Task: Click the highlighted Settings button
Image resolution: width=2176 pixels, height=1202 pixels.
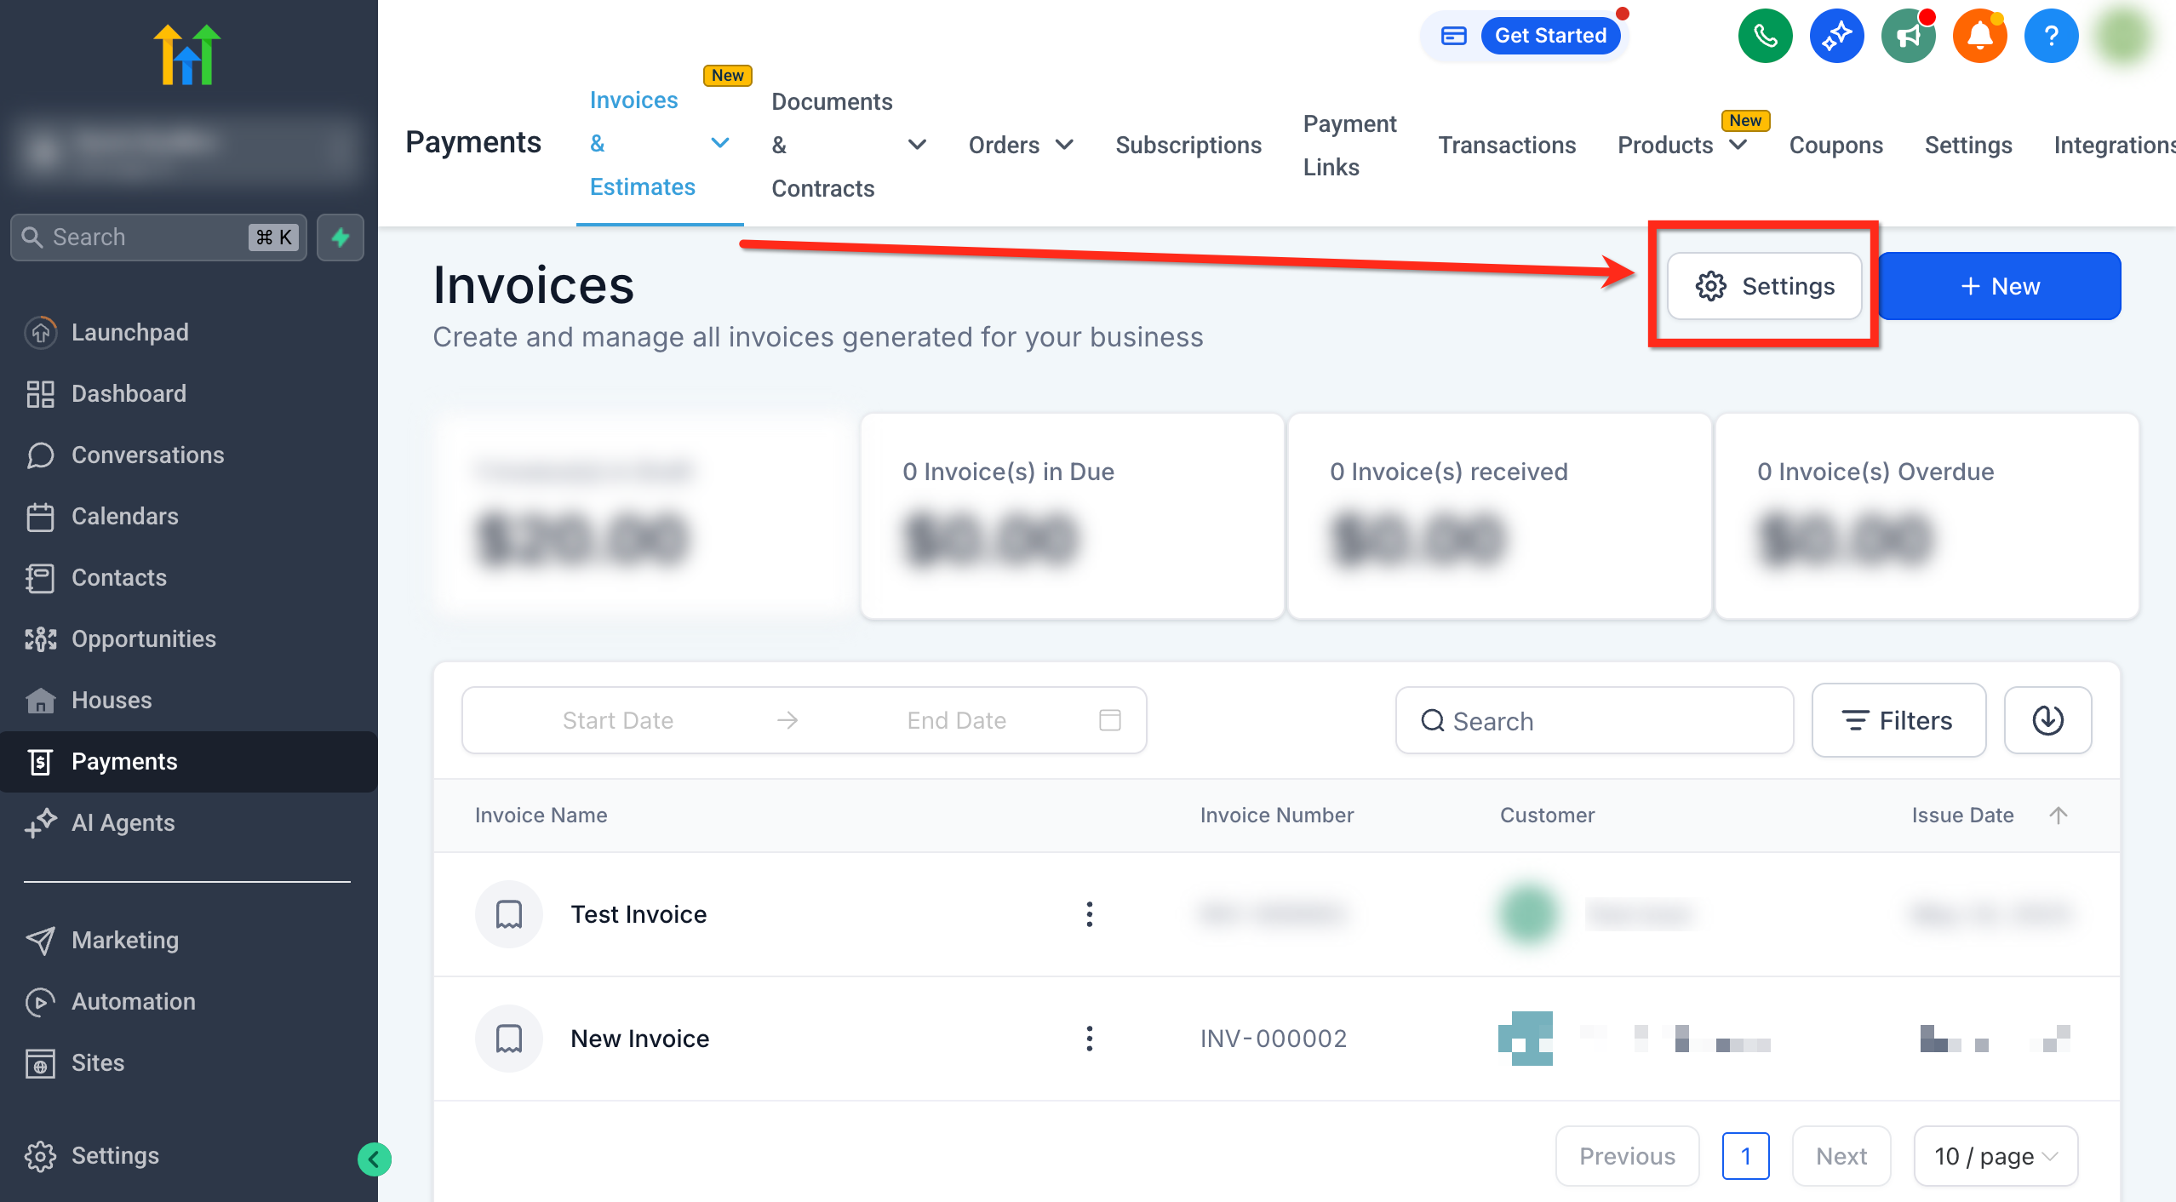Action: click(1764, 287)
